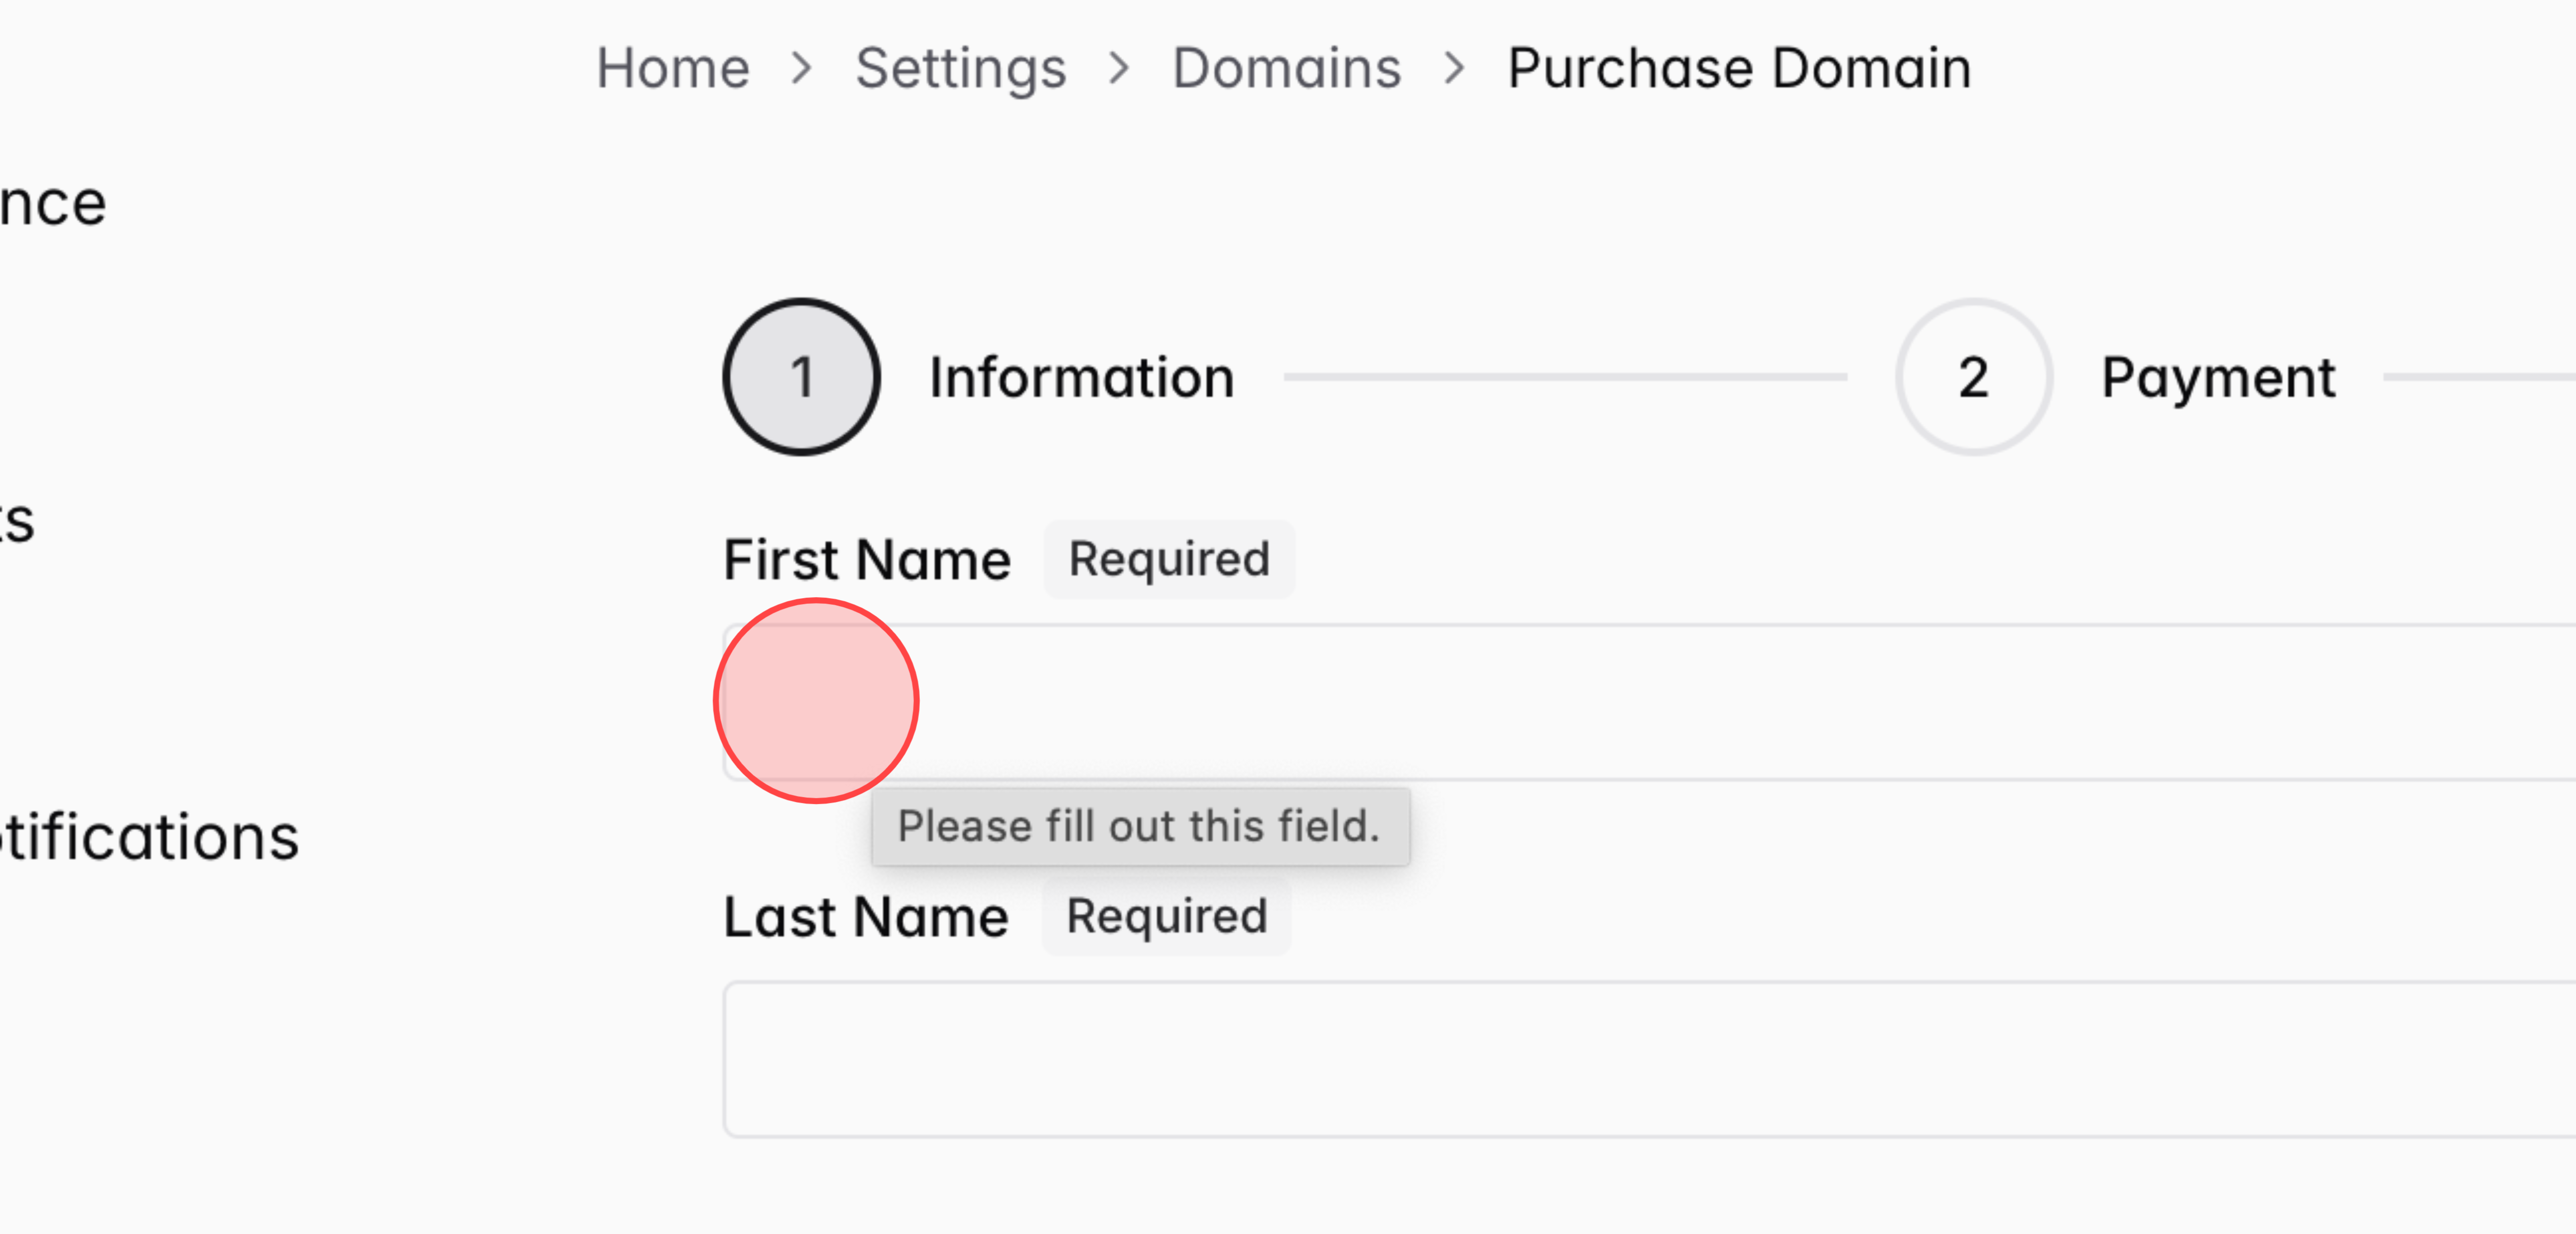Click the Required badge beside First Name
Screen dimensions: 2576x1234
1168,559
